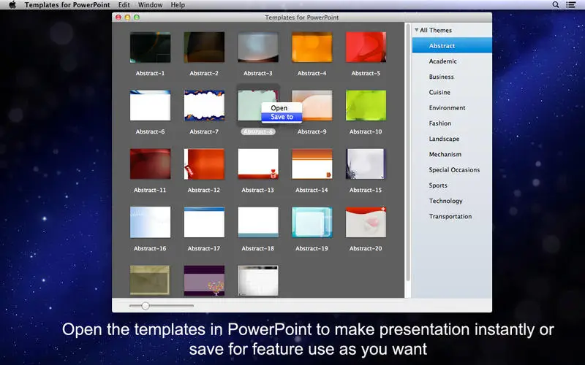Screen dimensions: 585x365
Task: Select the red Abstract-5 template thumbnail
Action: [x=366, y=47]
